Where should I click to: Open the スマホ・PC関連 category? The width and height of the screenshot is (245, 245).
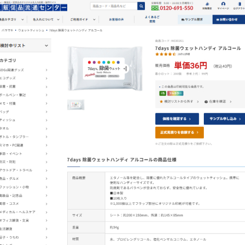click(x=24, y=145)
